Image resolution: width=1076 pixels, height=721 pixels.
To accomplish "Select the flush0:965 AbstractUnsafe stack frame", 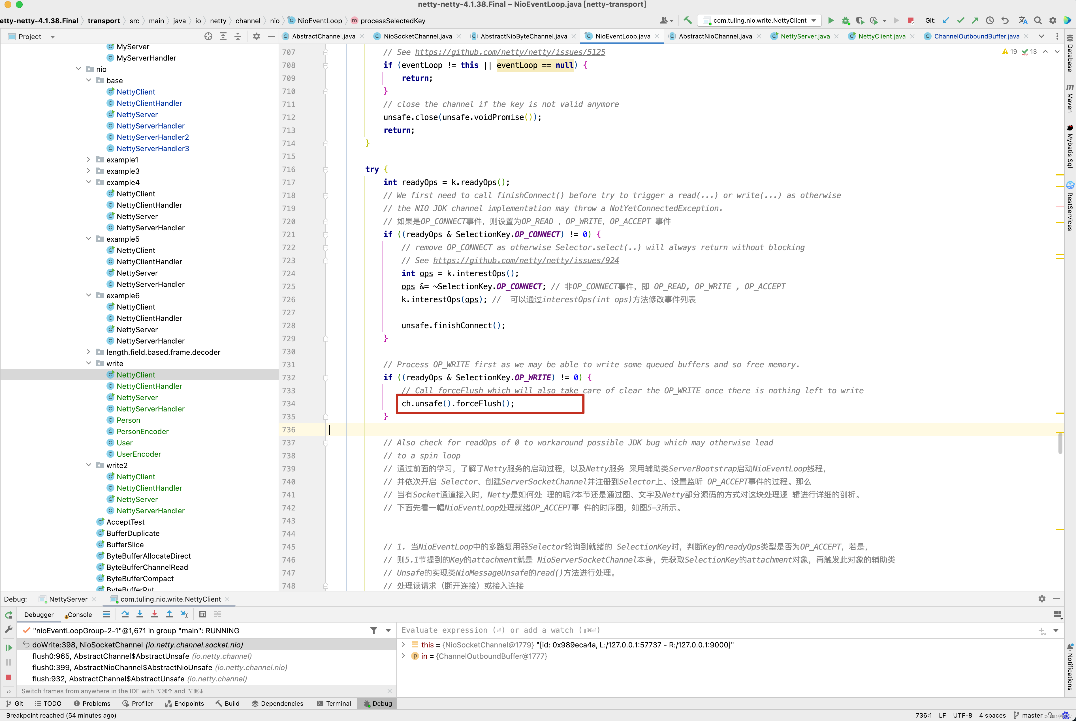I will click(x=110, y=656).
